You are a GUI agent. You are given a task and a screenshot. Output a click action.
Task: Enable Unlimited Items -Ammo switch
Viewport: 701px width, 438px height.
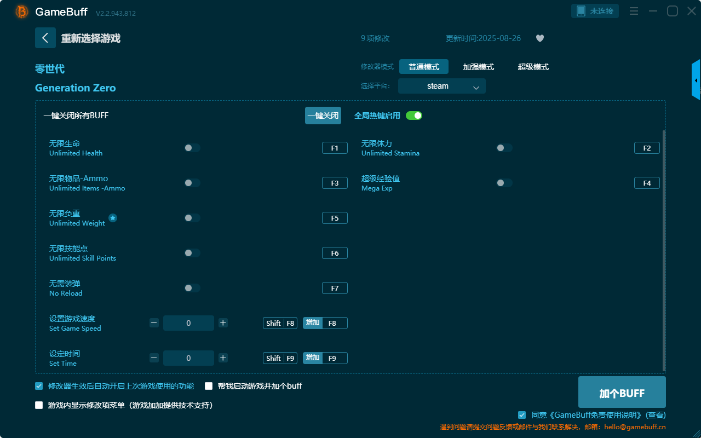[192, 183]
